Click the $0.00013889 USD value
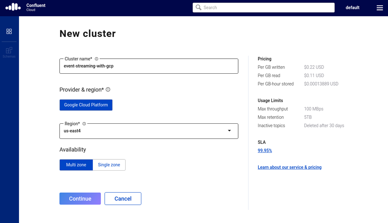This screenshot has width=388, height=223. (x=321, y=84)
